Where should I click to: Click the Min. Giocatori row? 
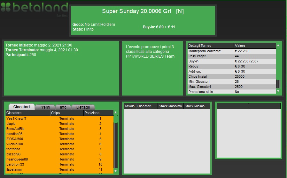(232, 82)
